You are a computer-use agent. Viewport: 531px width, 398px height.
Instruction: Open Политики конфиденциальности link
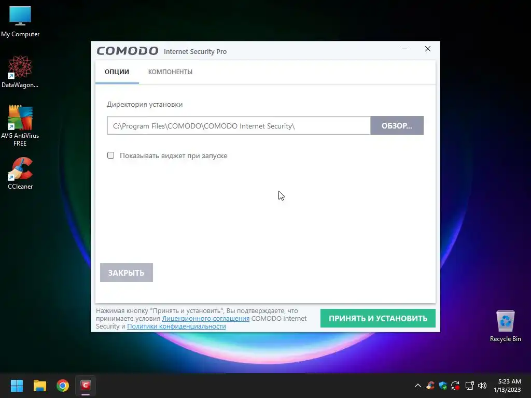point(176,326)
